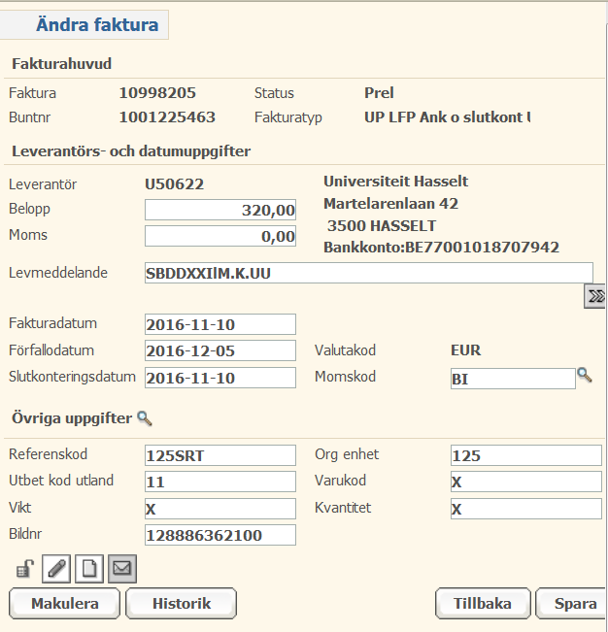Screen dimensions: 608x632
Task: Click magnifier beside Övriga uppgifter
Action: (145, 418)
